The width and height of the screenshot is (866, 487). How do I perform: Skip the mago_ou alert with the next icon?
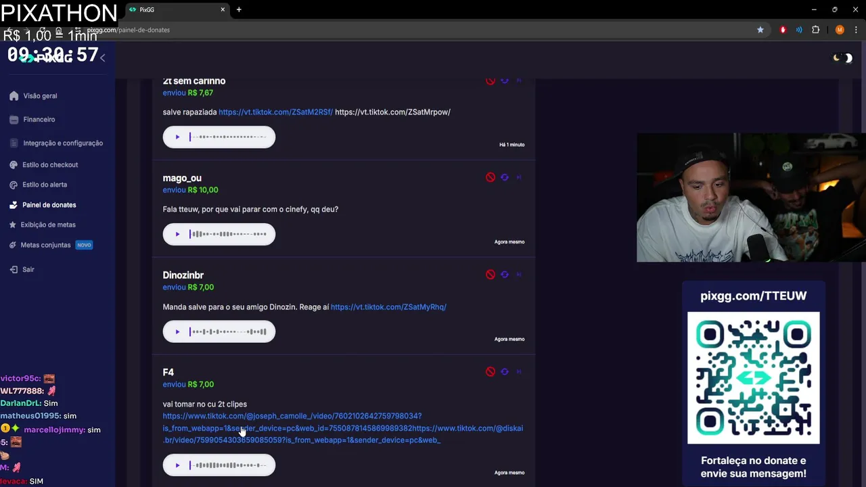pos(519,177)
